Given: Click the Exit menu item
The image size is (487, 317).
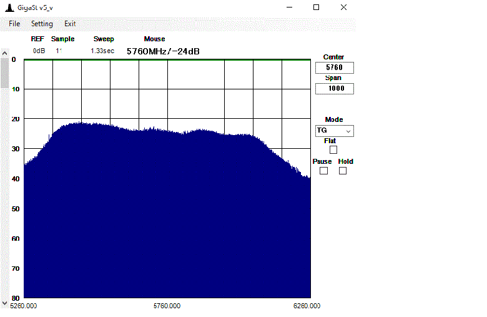Looking at the screenshot, I should (x=70, y=24).
